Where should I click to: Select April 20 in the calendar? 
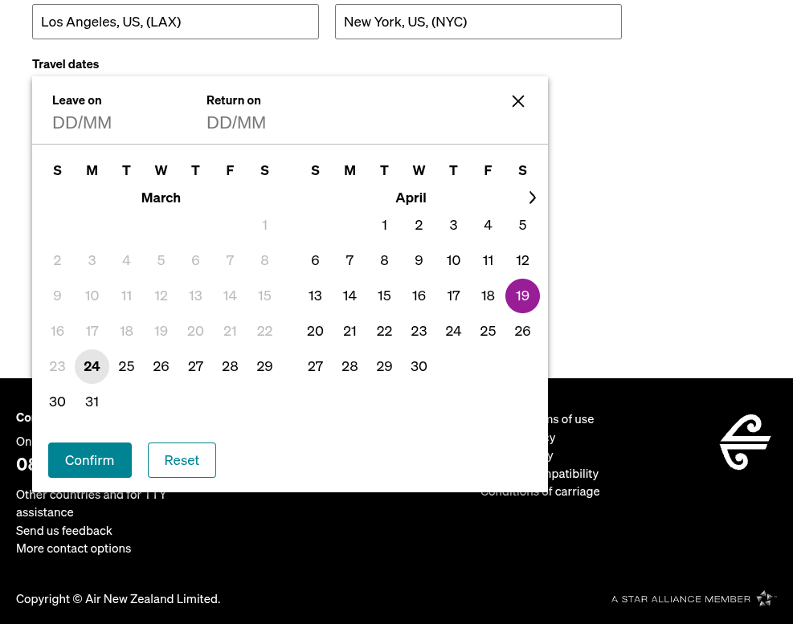315,331
